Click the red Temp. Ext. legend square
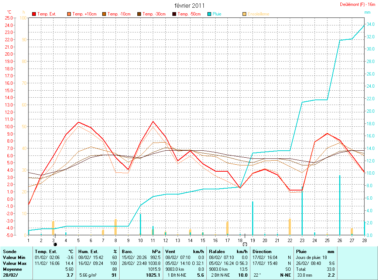378x280 pixels. [34, 14]
